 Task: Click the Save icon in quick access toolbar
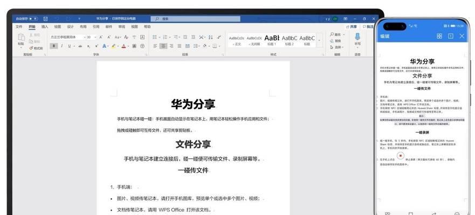(x=45, y=19)
